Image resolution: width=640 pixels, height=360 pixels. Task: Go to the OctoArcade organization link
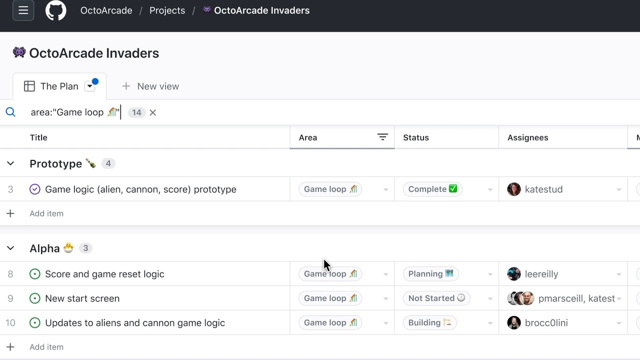[x=106, y=10]
